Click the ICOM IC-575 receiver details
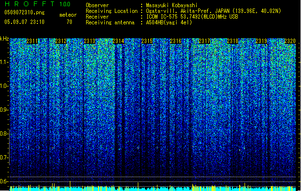Viewport: 301px width, 191px height. (x=192, y=17)
